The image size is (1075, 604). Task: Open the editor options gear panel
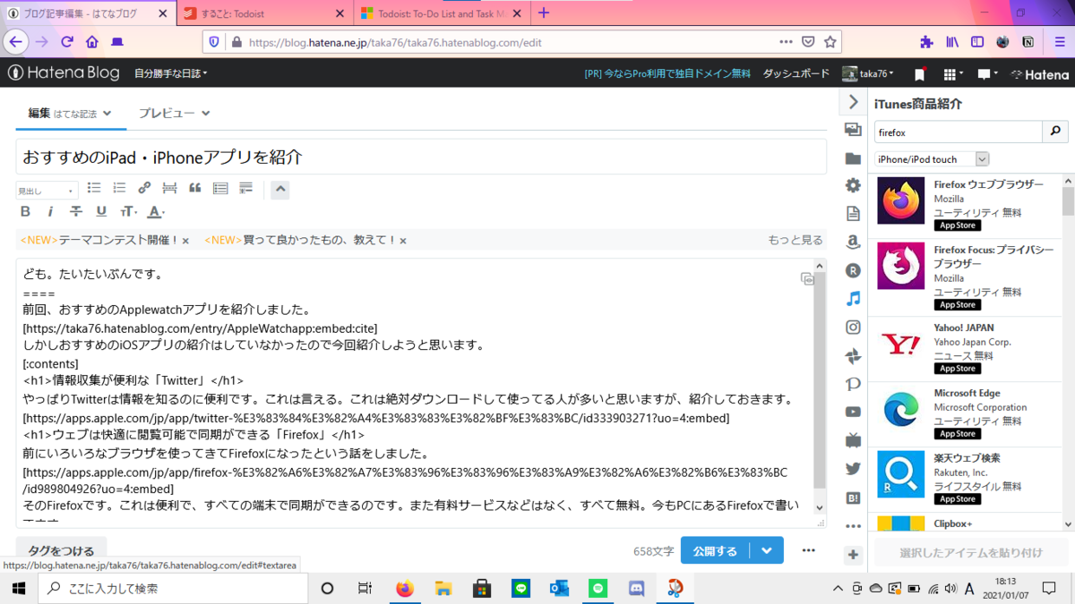tap(853, 186)
